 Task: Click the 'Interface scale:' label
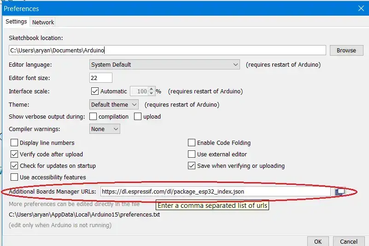[29, 91]
